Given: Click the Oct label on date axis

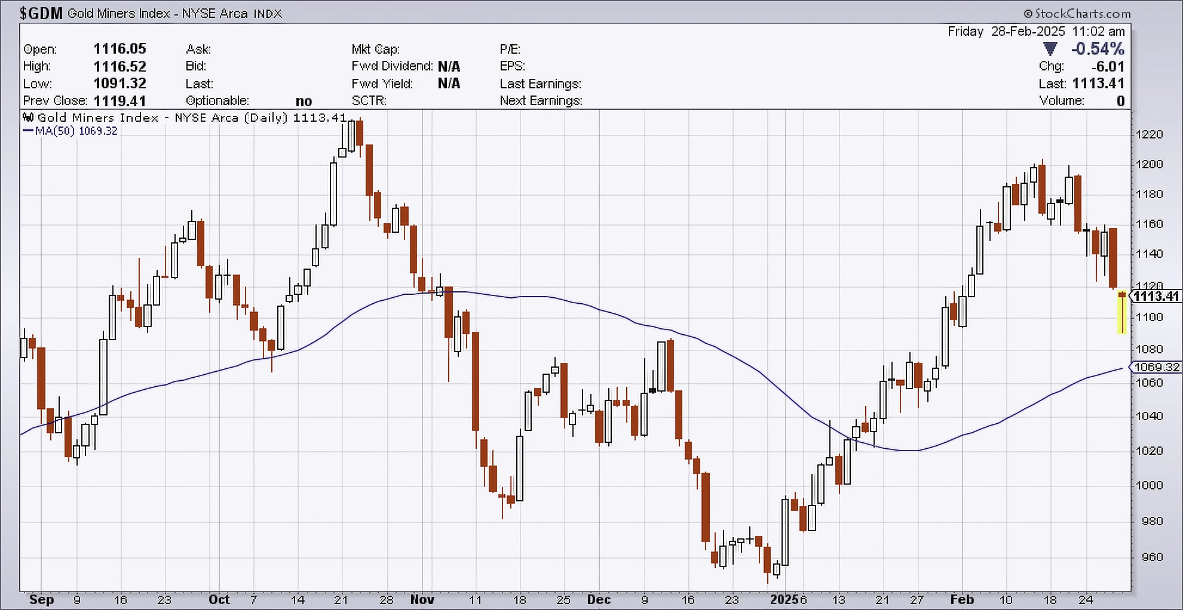Looking at the screenshot, I should pyautogui.click(x=219, y=600).
